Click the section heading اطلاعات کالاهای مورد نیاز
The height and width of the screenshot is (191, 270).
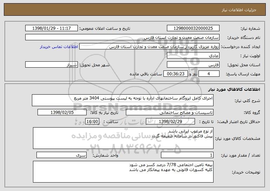234,89
